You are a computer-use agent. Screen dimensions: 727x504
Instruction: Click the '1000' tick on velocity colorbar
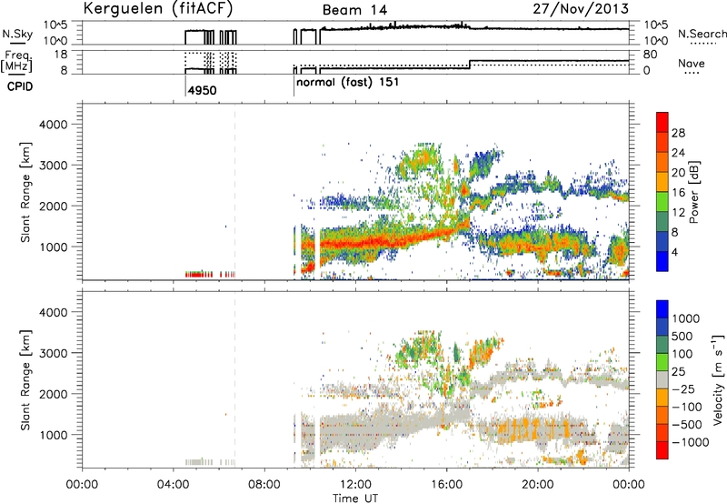pos(686,318)
